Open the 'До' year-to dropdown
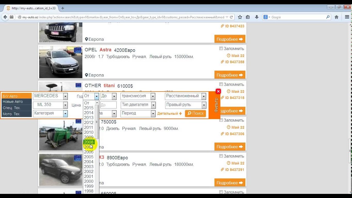 click(x=108, y=96)
